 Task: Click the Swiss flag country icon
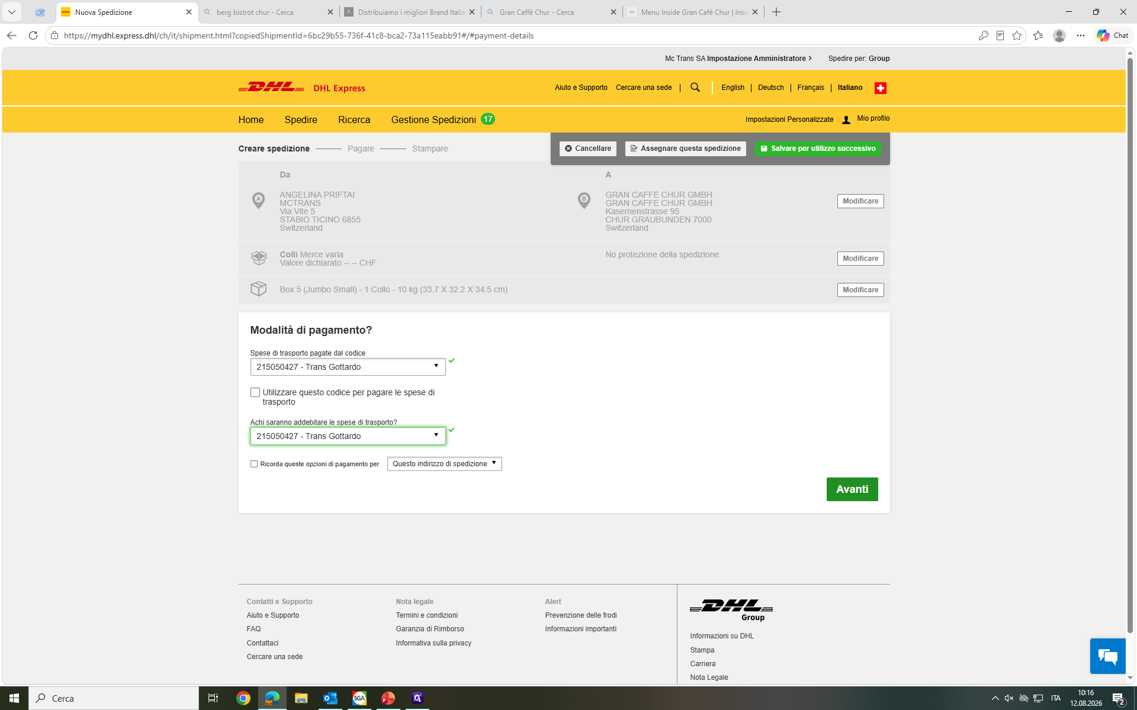coord(881,88)
